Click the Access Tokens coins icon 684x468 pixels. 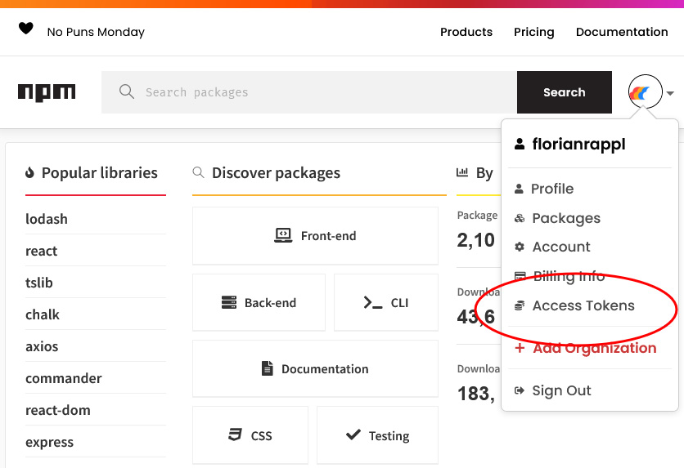click(519, 305)
